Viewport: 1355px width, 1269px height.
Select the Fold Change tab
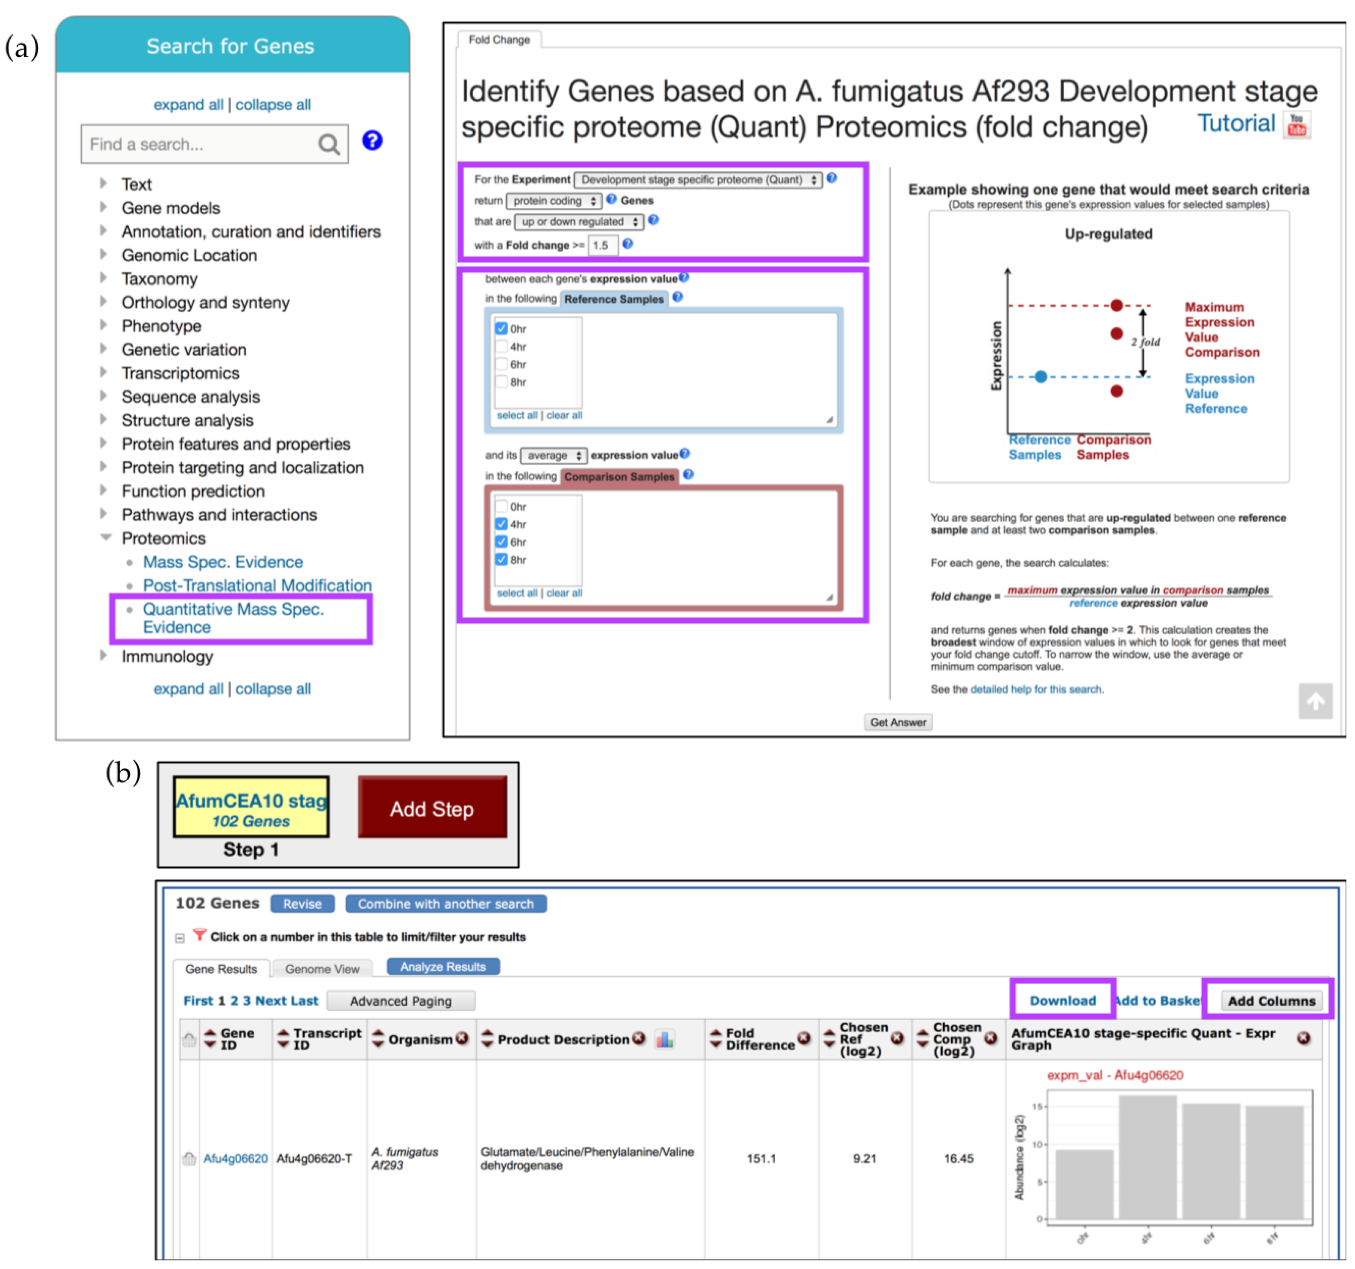499,40
